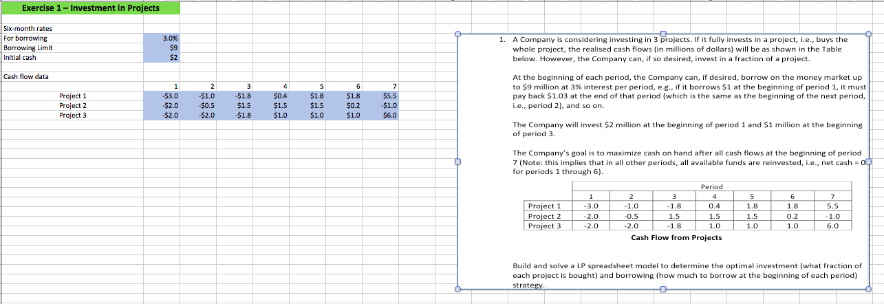Click the paragraph starting "A Company is considering investing"
884x304 pixels.
[680, 50]
